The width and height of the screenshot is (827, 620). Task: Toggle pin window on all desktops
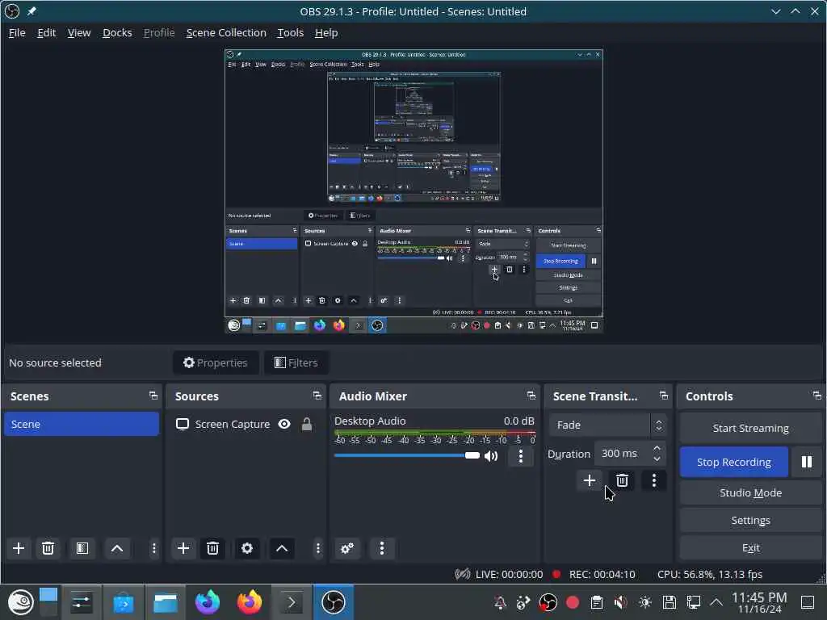click(x=31, y=11)
